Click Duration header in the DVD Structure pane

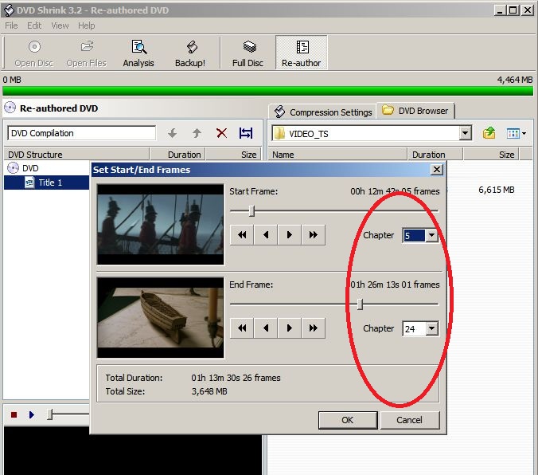[x=177, y=155]
